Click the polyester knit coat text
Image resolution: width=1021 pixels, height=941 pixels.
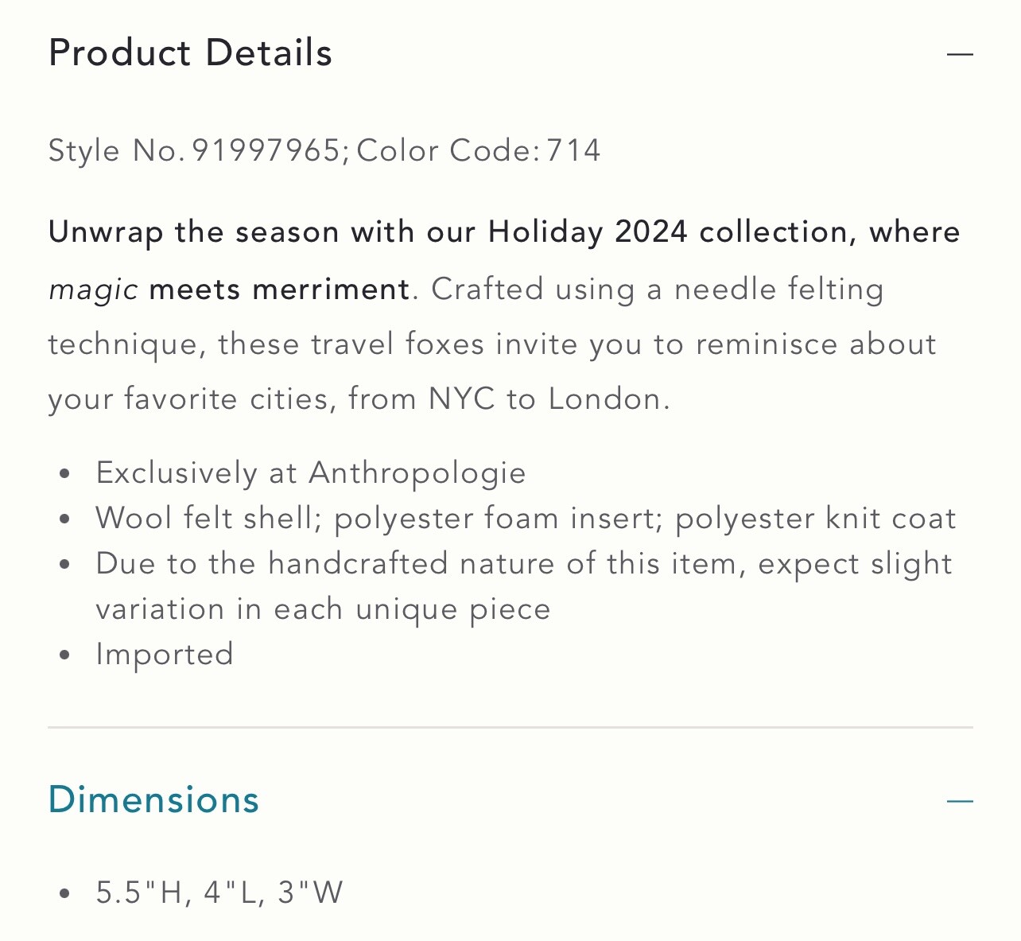[x=815, y=519]
